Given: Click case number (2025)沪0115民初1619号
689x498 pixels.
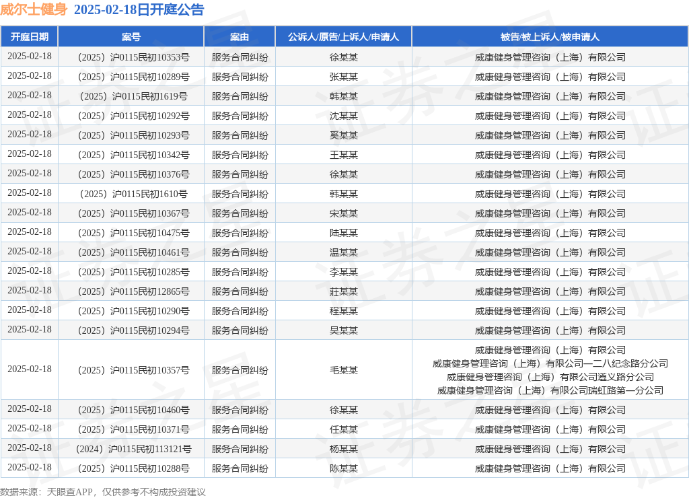Looking at the screenshot, I should (134, 96).
